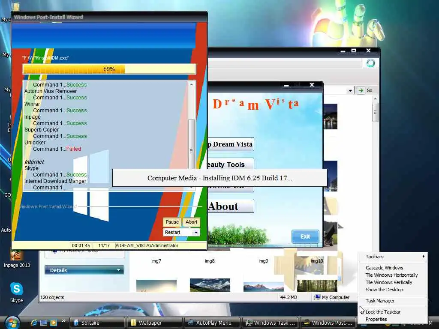The width and height of the screenshot is (439, 329).
Task: Choose Show the Desktop menu item
Action: [393, 290]
